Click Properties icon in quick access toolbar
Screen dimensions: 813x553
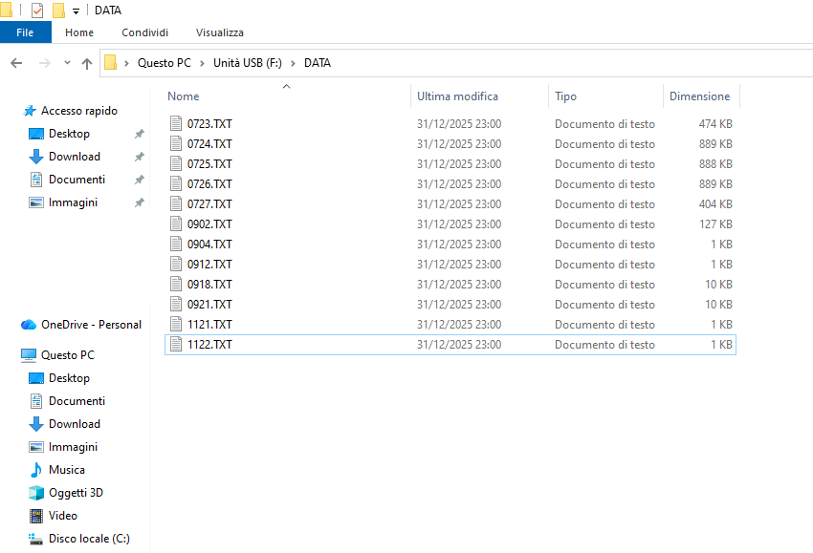coord(37,11)
